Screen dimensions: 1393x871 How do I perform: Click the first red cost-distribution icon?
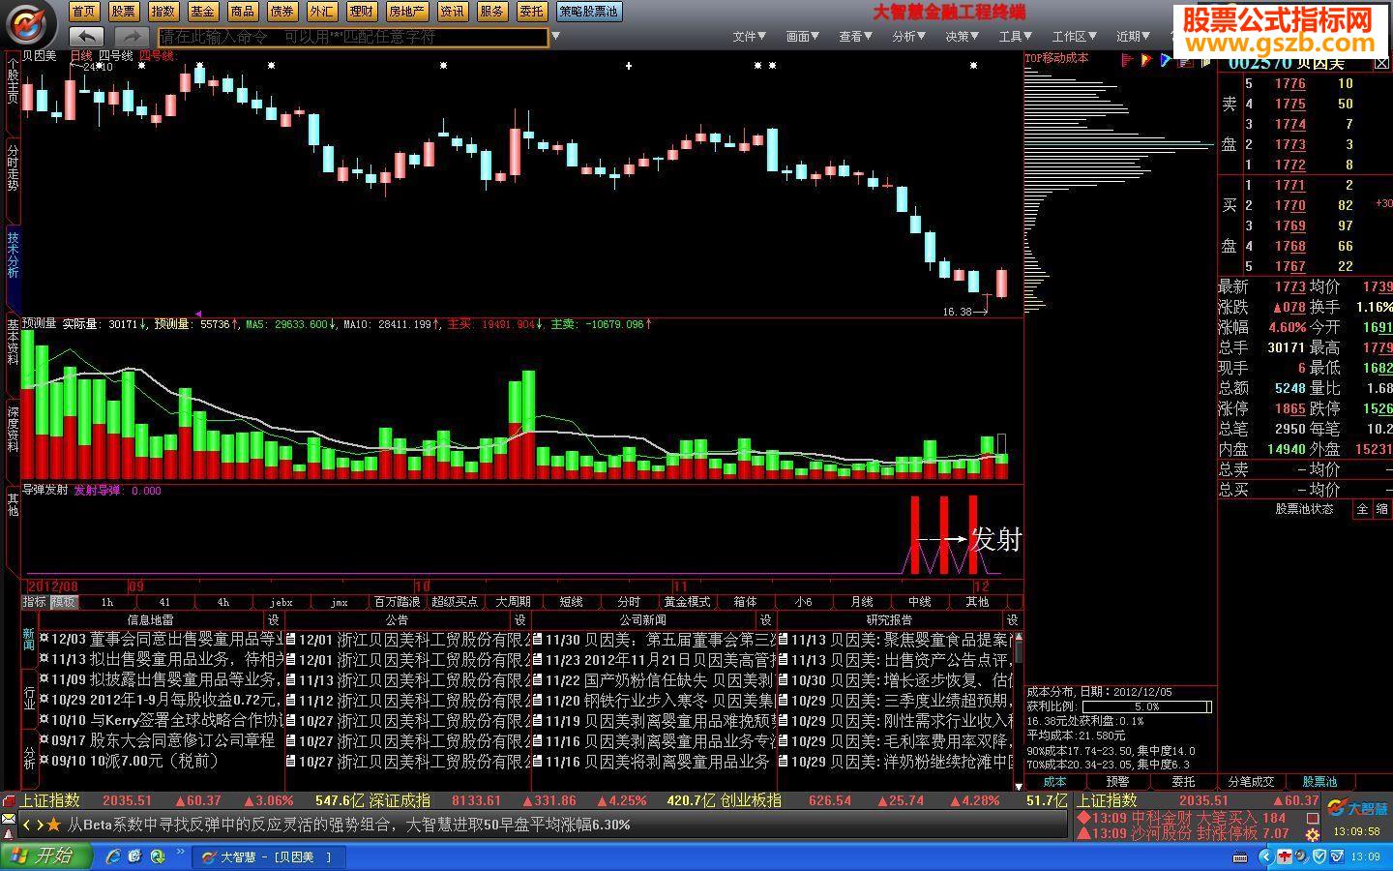pyautogui.click(x=1127, y=60)
